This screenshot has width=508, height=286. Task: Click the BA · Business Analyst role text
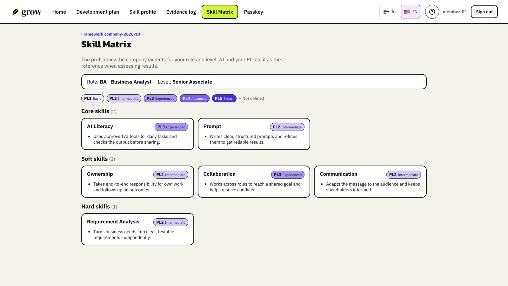tap(126, 82)
